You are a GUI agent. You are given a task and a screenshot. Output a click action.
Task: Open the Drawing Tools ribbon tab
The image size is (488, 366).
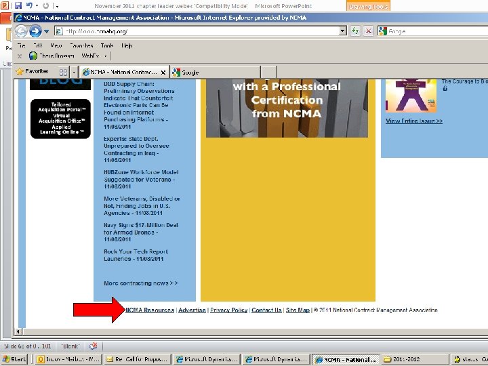[x=368, y=6]
